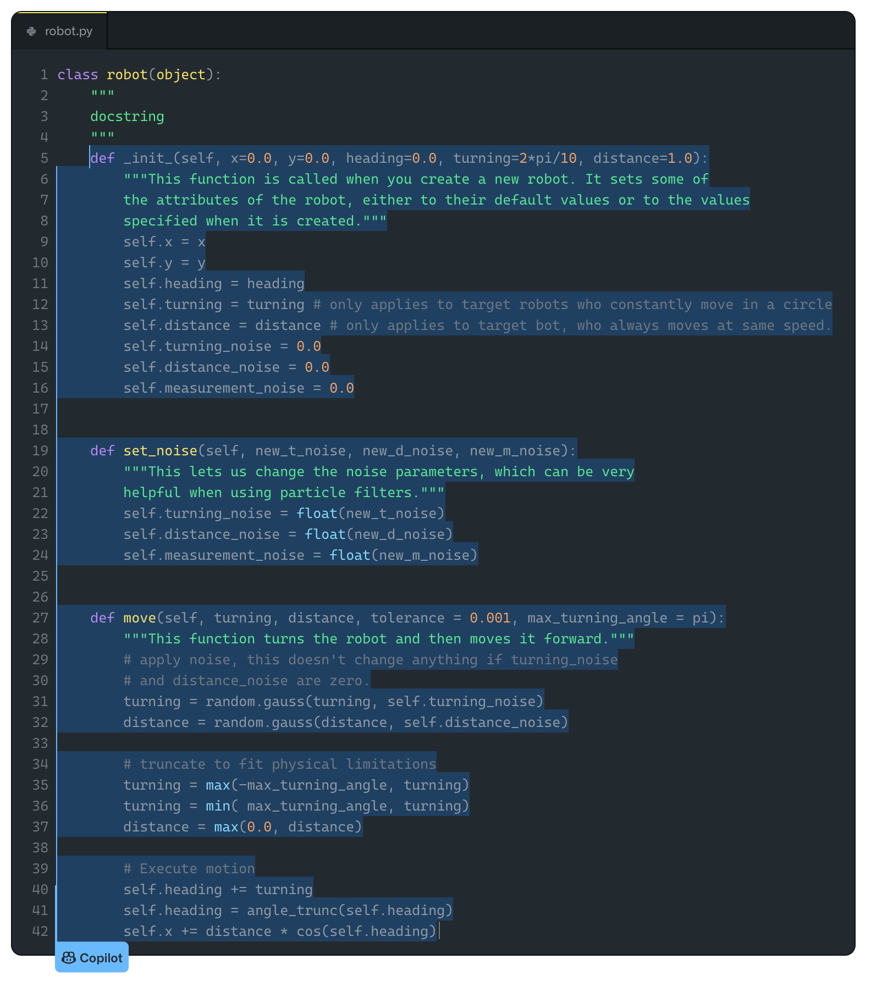Click line number 27 in the gutter
Viewport: 871px width, 981px height.
40,618
